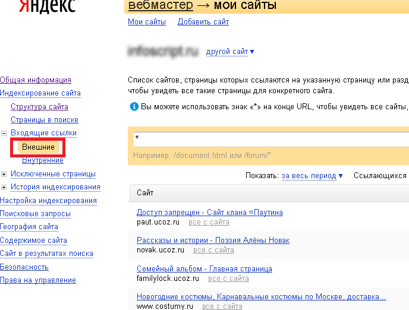Click the 'Например: /document.html' hint text
Viewport: 409px width, 310px height.
(x=202, y=156)
